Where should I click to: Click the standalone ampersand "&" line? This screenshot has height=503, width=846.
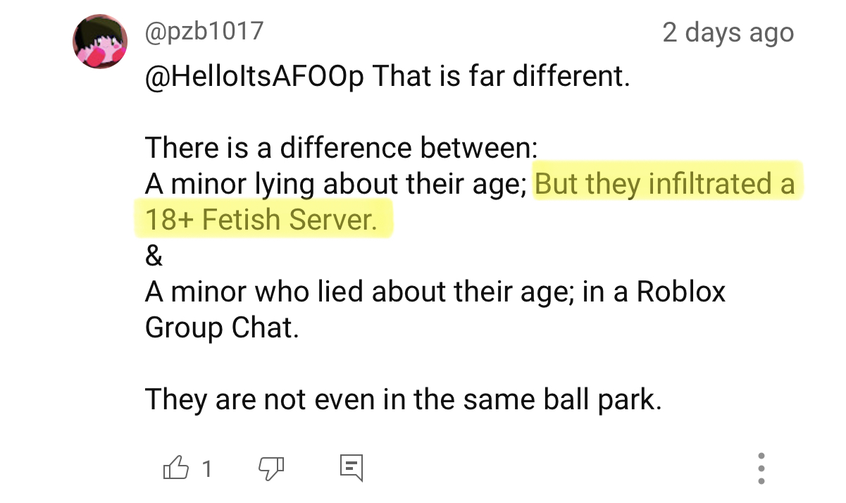[154, 256]
